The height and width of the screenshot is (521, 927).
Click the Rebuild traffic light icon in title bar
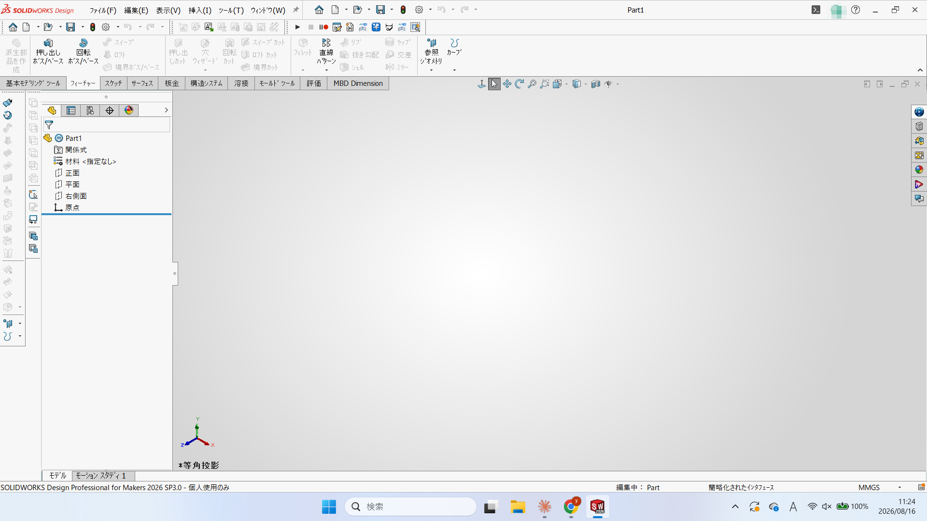coord(403,10)
